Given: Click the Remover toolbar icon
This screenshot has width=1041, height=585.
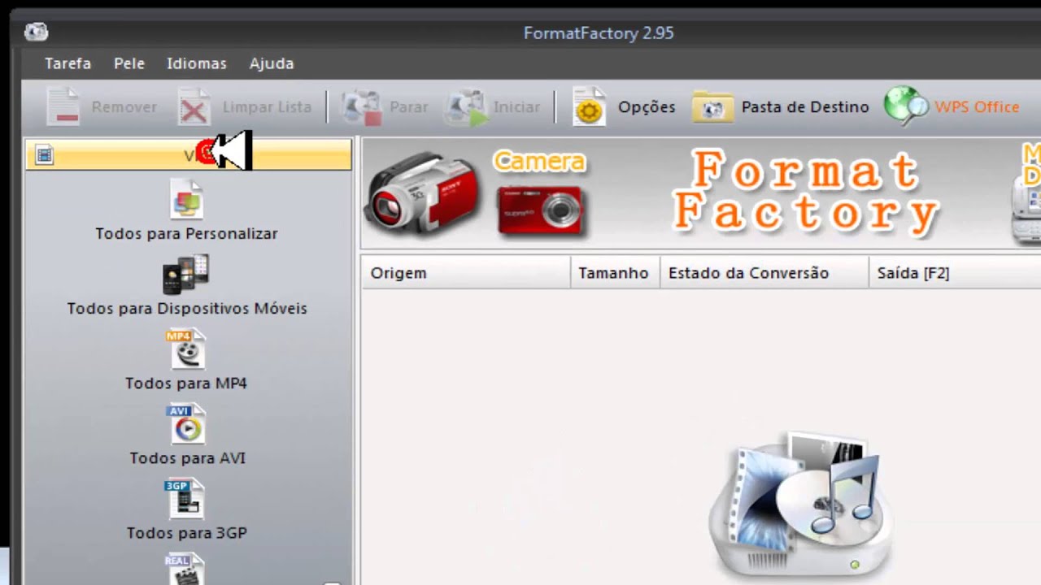Looking at the screenshot, I should click(x=63, y=106).
